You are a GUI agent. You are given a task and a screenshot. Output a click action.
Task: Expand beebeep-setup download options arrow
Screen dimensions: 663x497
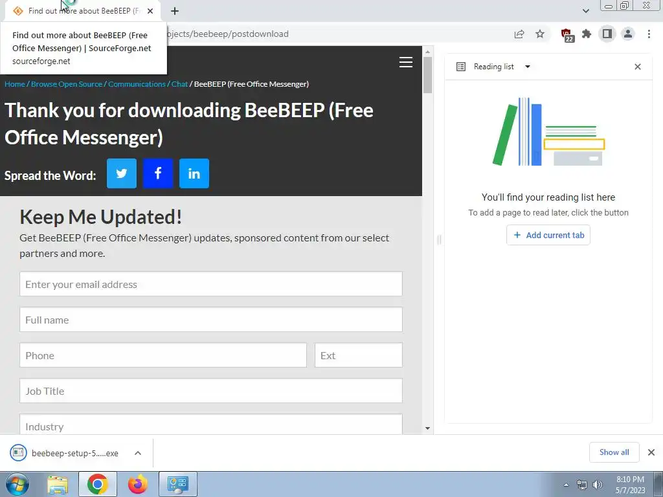click(138, 453)
